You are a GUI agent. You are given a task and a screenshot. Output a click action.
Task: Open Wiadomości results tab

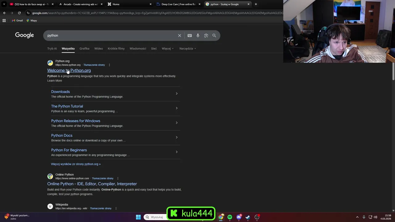138,48
